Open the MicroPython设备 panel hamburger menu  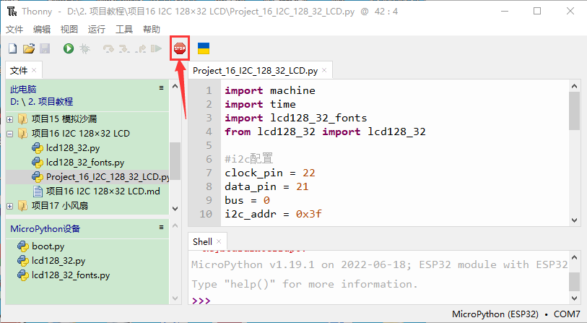coord(162,228)
